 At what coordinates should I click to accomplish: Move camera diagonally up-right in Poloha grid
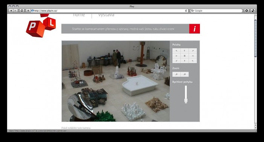[193, 50]
